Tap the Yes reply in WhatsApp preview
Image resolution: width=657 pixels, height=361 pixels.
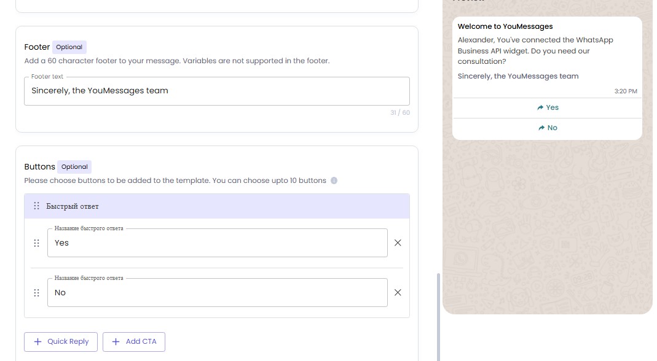click(x=547, y=107)
